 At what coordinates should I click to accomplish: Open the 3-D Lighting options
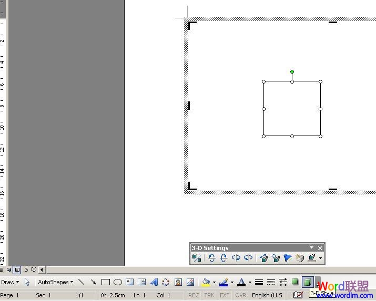288,258
